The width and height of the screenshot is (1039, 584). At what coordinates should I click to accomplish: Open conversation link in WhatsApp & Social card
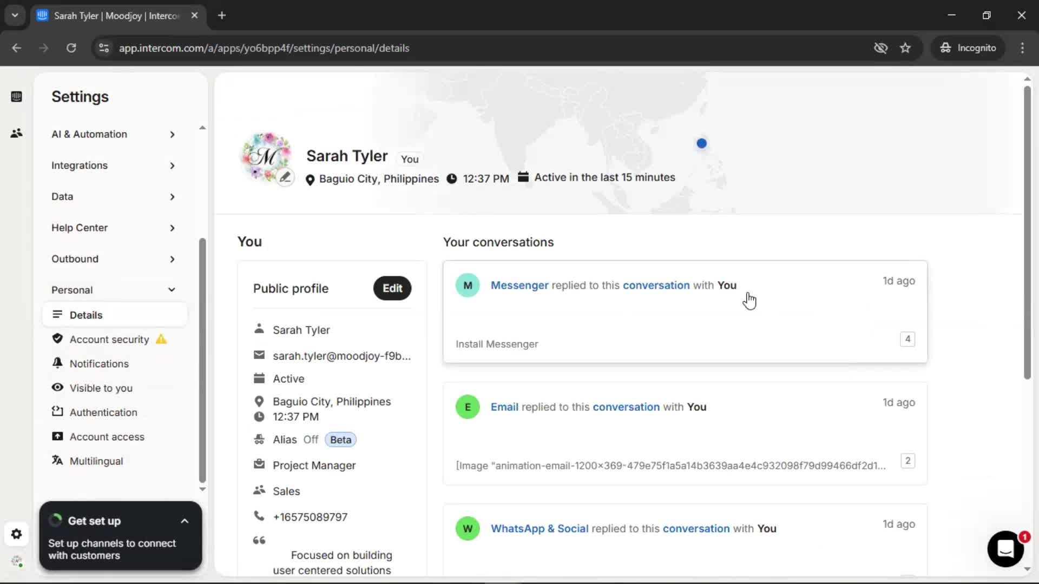696,528
